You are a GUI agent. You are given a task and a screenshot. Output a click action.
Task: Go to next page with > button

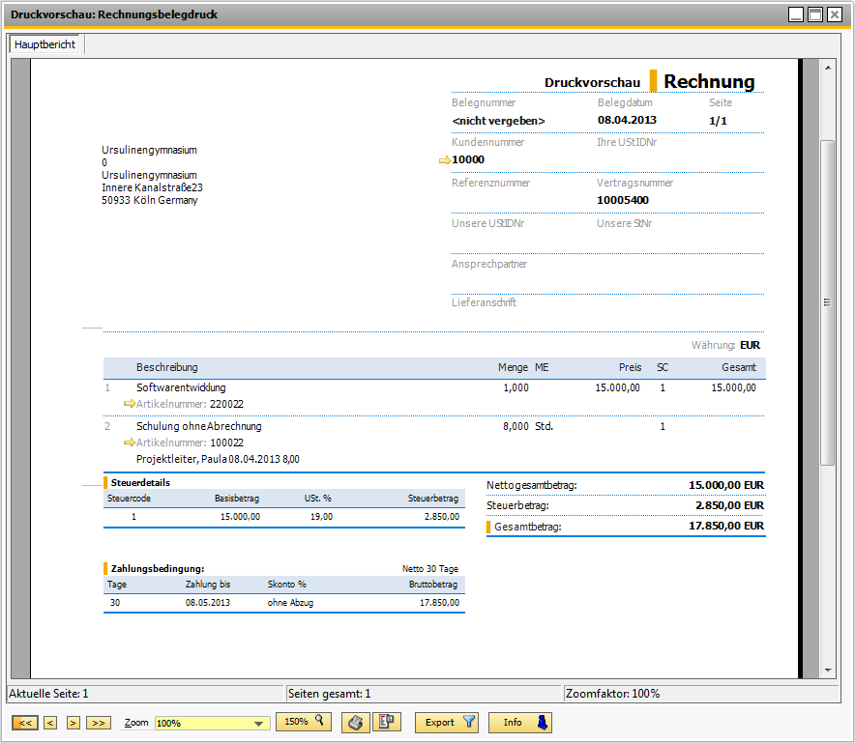click(x=73, y=723)
